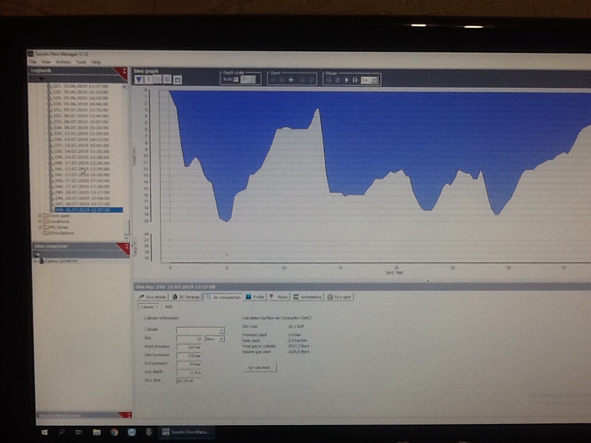The width and height of the screenshot is (591, 443).
Task: Click the cylinder Size input field
Action: coord(190,338)
